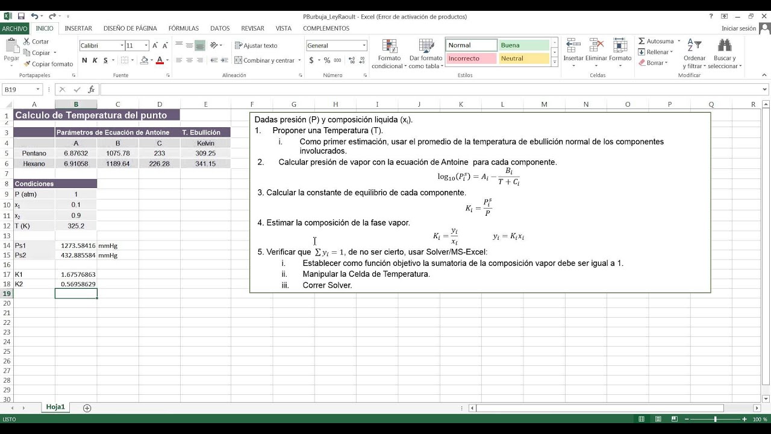Viewport: 771px width, 434px height.
Task: Open the font name Calibri dropdown
Action: click(x=122, y=45)
